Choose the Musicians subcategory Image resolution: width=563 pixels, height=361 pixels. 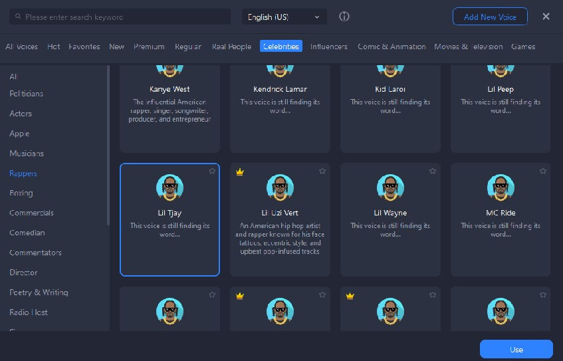[27, 154]
